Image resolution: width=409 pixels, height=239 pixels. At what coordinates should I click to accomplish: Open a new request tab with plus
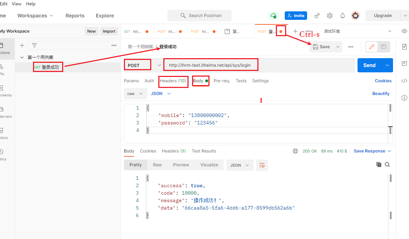[295, 31]
